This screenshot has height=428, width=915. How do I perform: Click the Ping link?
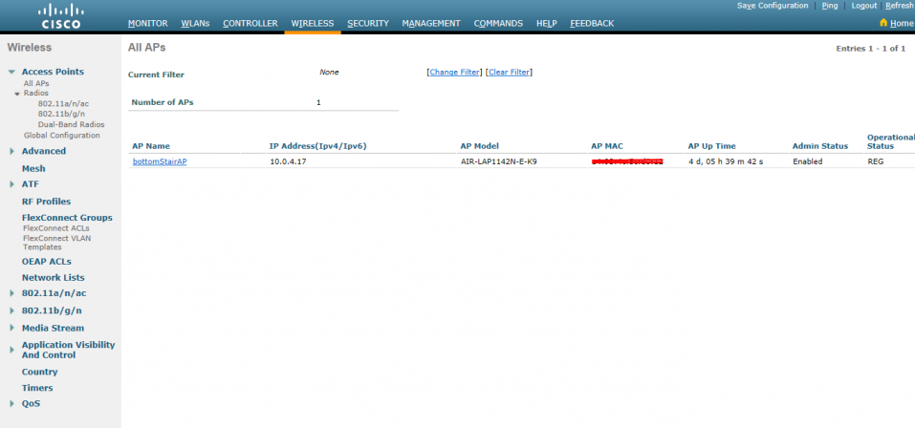[x=830, y=5]
